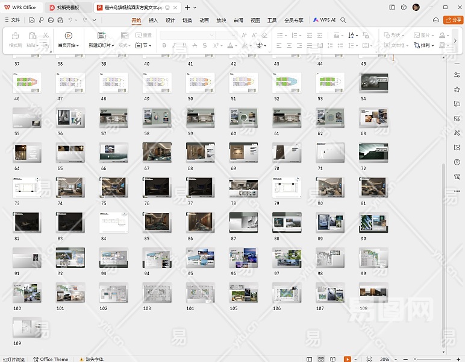This screenshot has height=362, width=465.
Task: Switch to normal view in status bar
Action: [309, 359]
